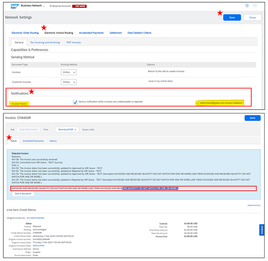Click the Rejected invoice status value
Viewport: 268px width, 261px height.
37,226
